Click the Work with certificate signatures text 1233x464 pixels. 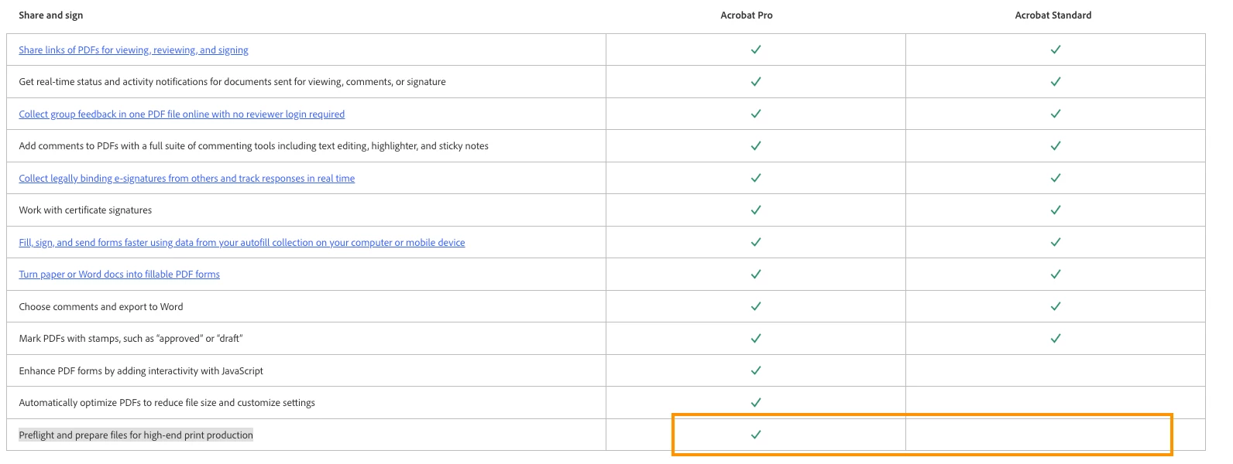[x=85, y=210]
